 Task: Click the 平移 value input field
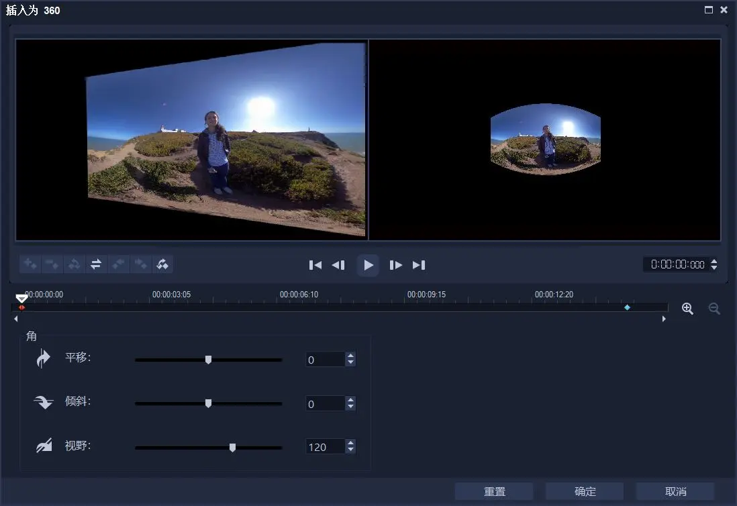(x=325, y=360)
